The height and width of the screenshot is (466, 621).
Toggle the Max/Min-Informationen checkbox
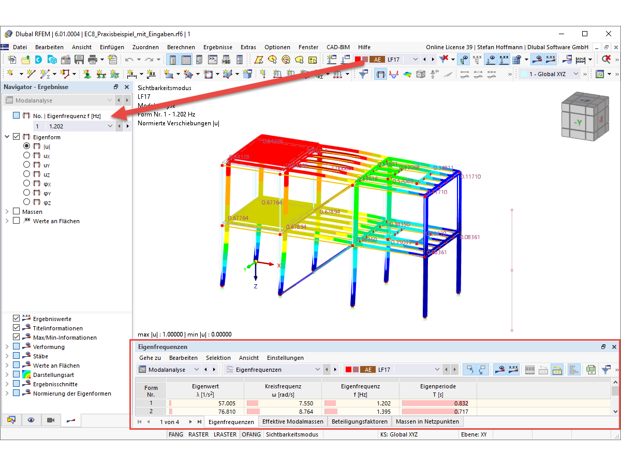tap(17, 338)
